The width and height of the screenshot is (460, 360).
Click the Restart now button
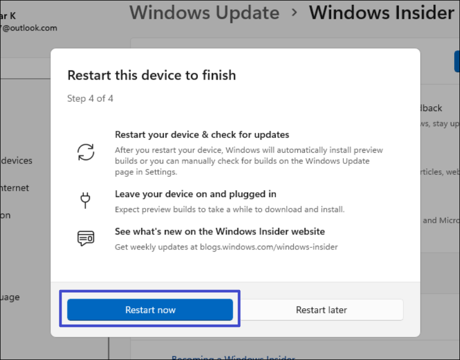click(x=150, y=310)
